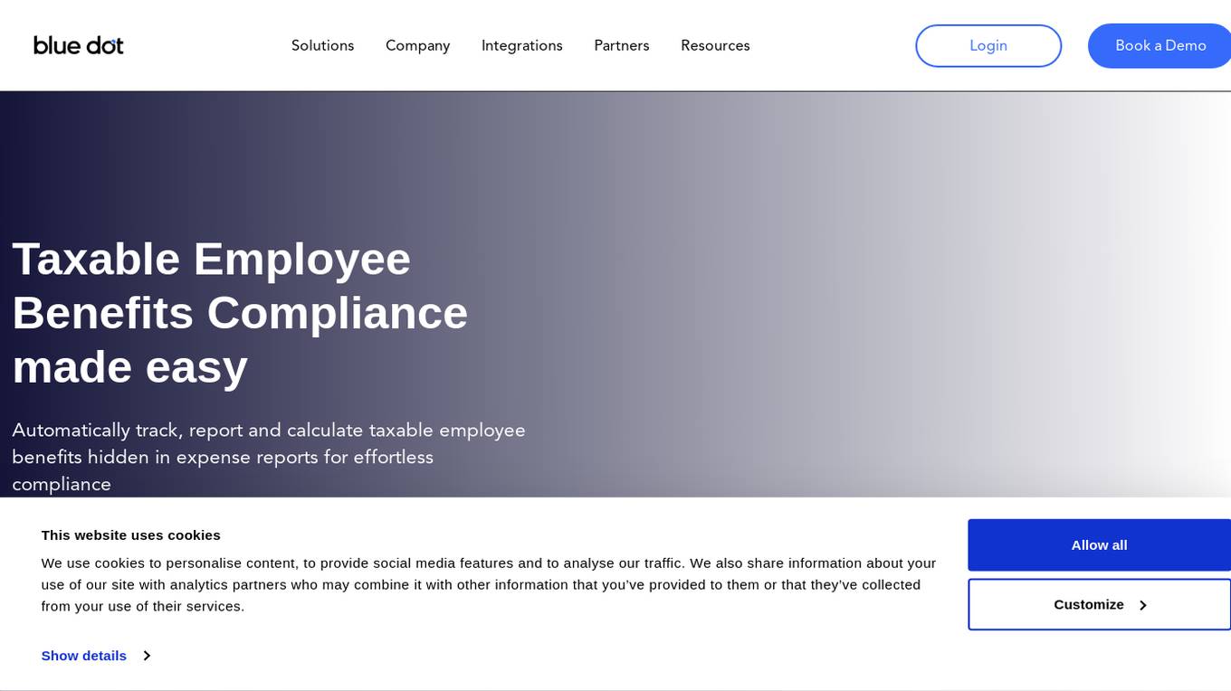Image resolution: width=1231 pixels, height=691 pixels.
Task: Expand the chevron next to Customize
Action: pyautogui.click(x=1142, y=605)
